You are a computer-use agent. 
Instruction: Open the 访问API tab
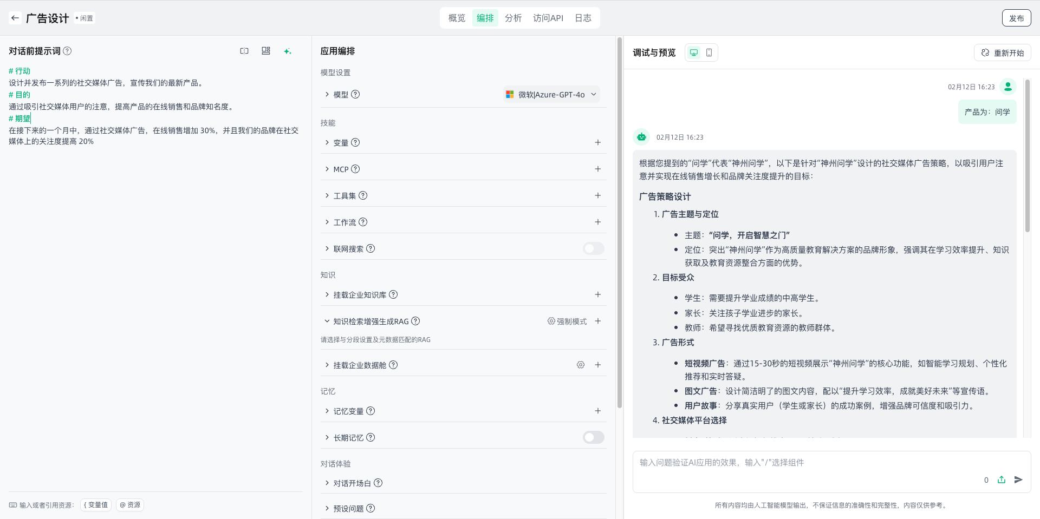point(548,18)
